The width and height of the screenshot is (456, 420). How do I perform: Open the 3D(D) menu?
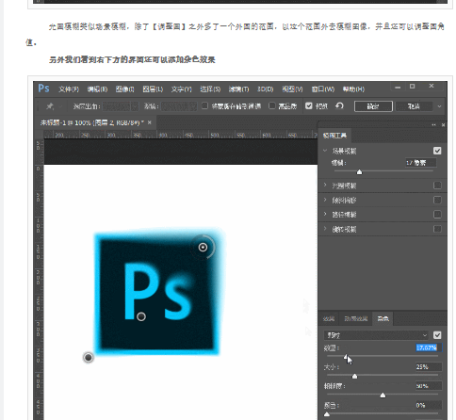click(x=266, y=89)
